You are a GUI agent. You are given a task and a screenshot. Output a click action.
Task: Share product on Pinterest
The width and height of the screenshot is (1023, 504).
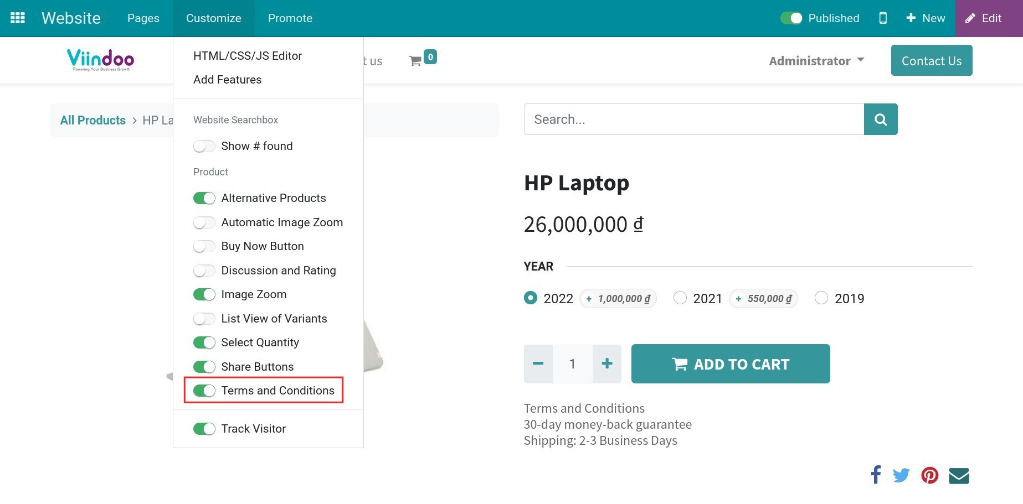929,475
